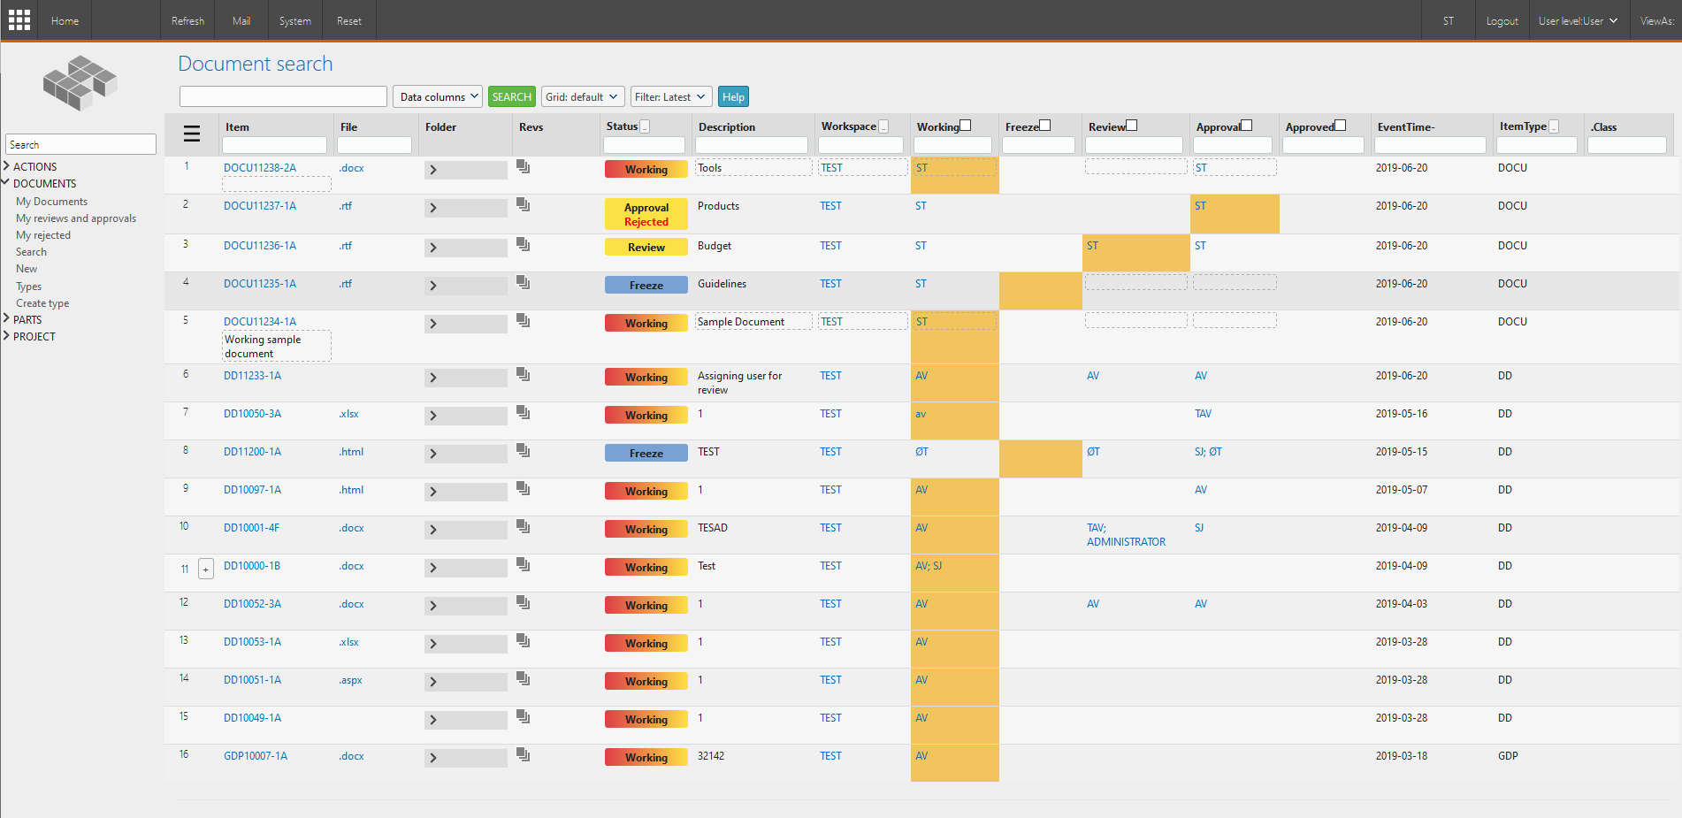Open revisions icon for DOCU11235-1A
The height and width of the screenshot is (818, 1682).
[x=524, y=282]
